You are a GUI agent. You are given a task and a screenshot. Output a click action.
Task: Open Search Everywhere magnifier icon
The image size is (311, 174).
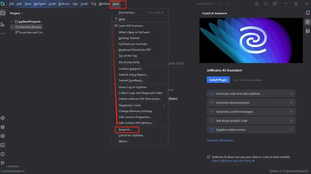pos(266,3)
